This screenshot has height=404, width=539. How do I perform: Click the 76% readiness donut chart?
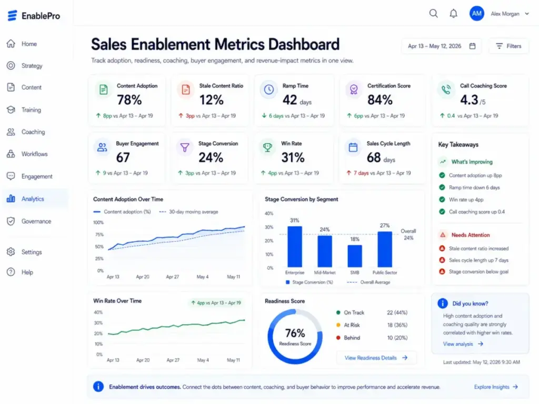click(x=295, y=337)
